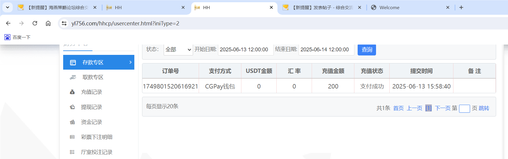Click the 汇率 column header
Image resolution: width=508 pixels, height=159 pixels.
pyautogui.click(x=294, y=71)
